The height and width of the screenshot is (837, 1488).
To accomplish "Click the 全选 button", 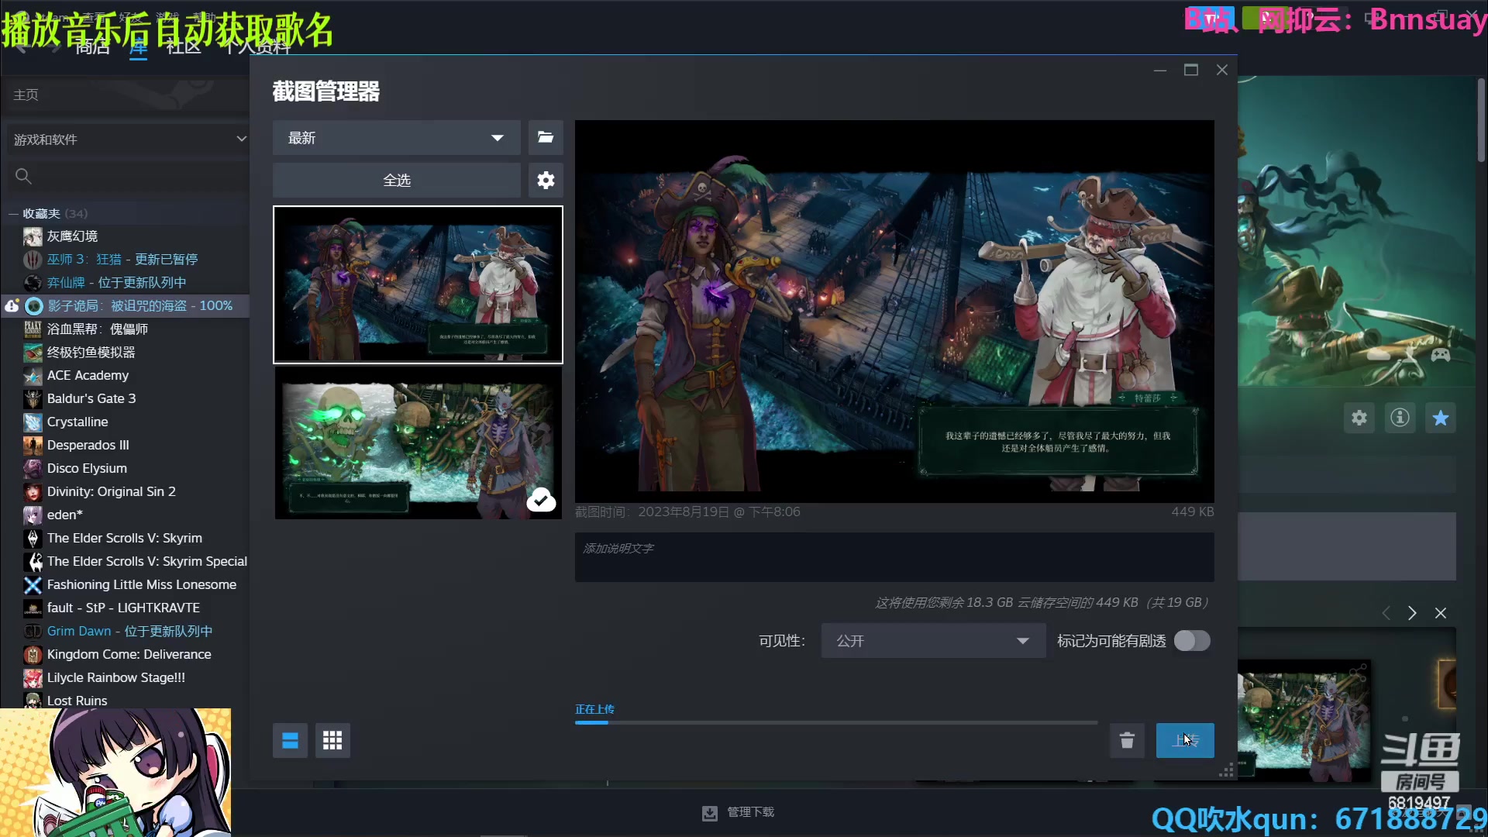I will 396,180.
